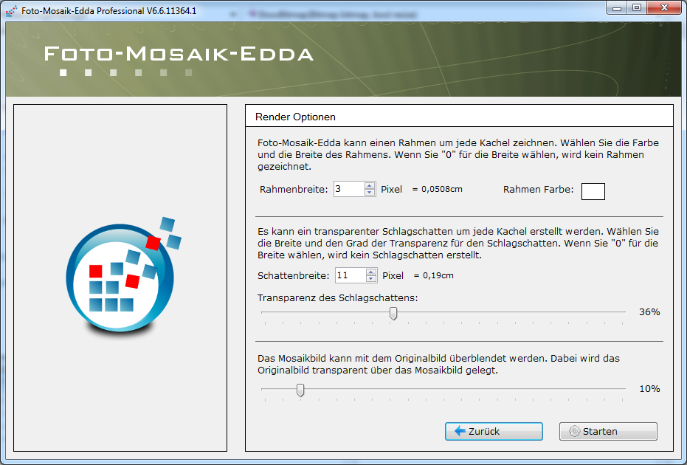Click the '= 0,19cm' shadow width text
Image resolution: width=687 pixels, height=465 pixels.
[434, 275]
